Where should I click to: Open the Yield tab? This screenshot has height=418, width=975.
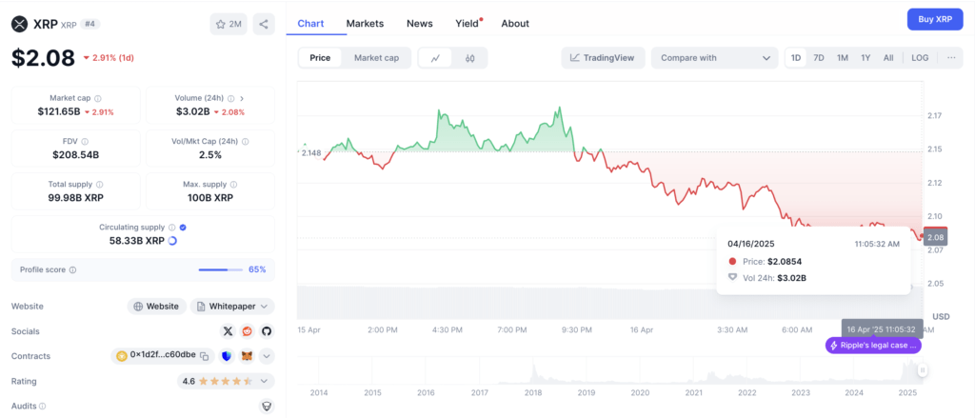(x=468, y=24)
